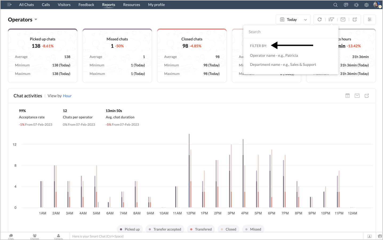
Task: Select Operator name filter option
Action: [274, 55]
